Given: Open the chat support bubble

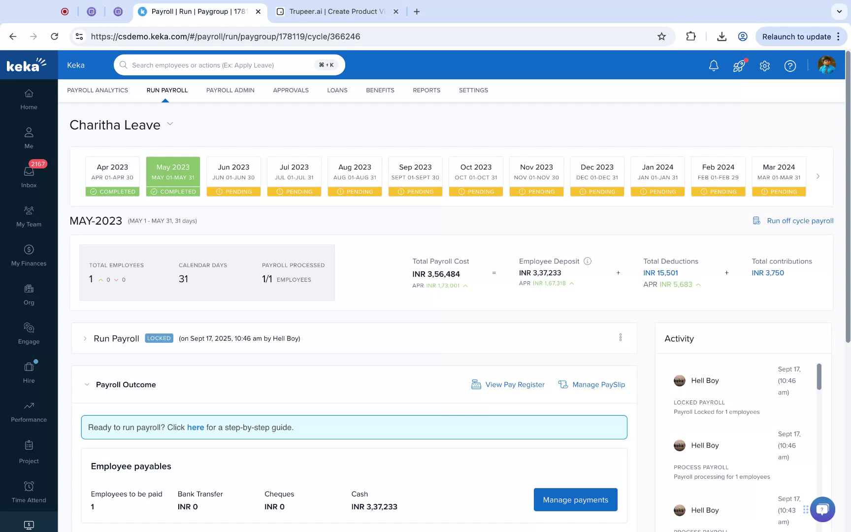Looking at the screenshot, I should coord(822,509).
